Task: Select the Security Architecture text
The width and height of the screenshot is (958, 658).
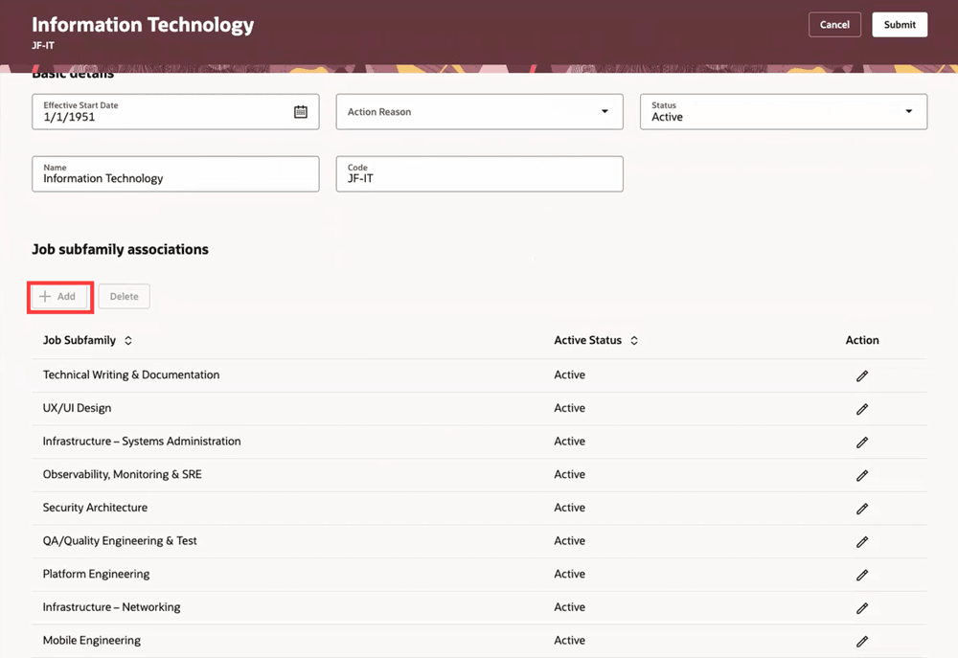Action: pos(95,507)
